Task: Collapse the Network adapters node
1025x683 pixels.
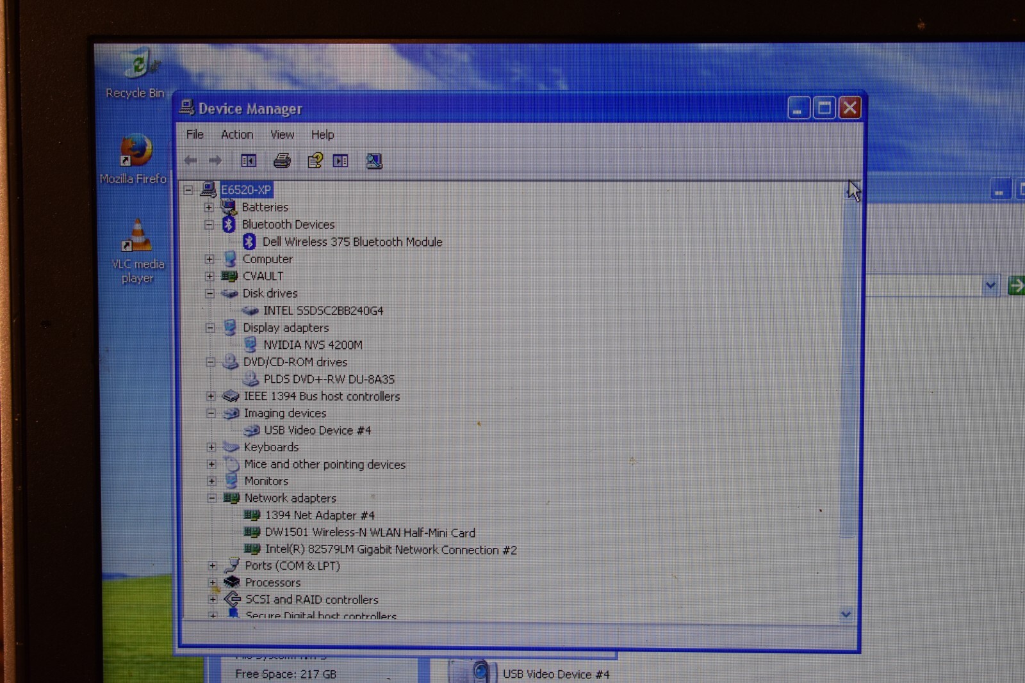Action: tap(211, 498)
